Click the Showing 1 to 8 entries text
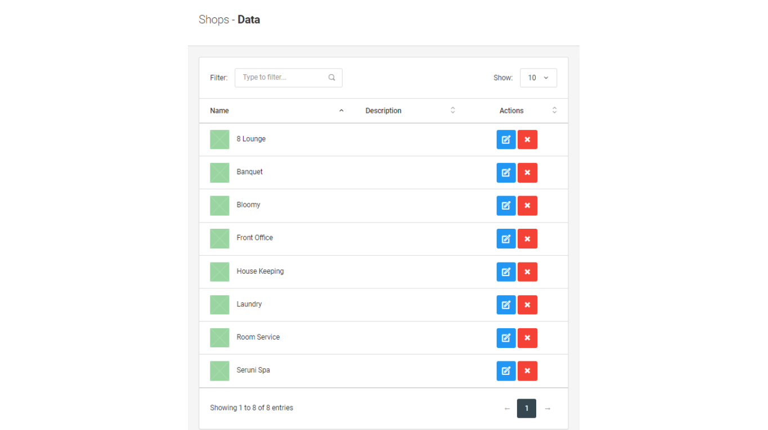The image size is (768, 430). pyautogui.click(x=251, y=408)
